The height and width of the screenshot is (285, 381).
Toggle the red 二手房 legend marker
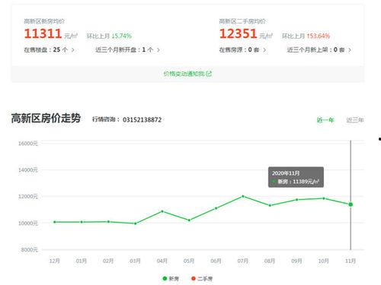coord(194,278)
